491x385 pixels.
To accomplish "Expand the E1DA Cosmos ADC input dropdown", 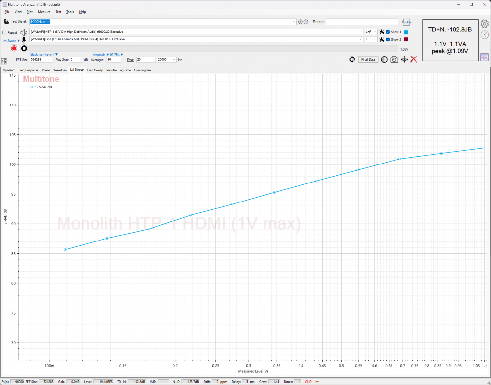I will tap(361, 39).
